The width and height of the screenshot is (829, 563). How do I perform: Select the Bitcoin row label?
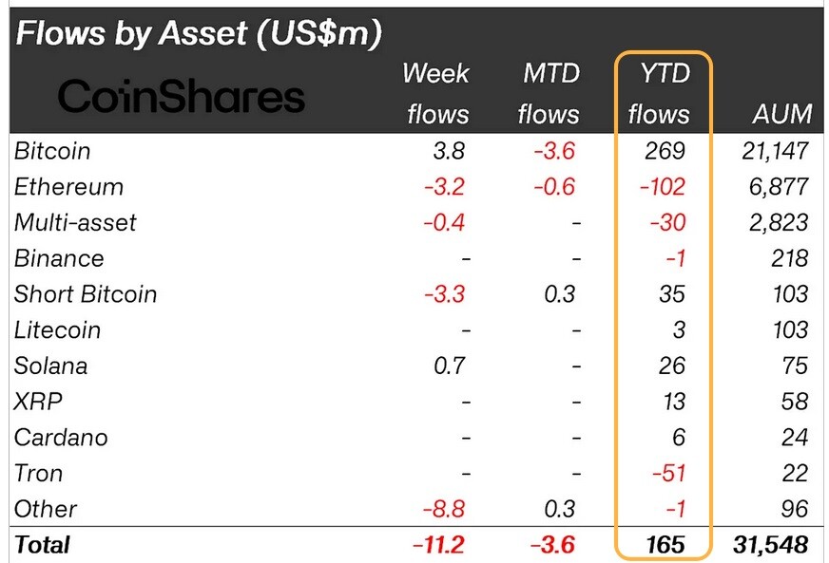coord(52,151)
